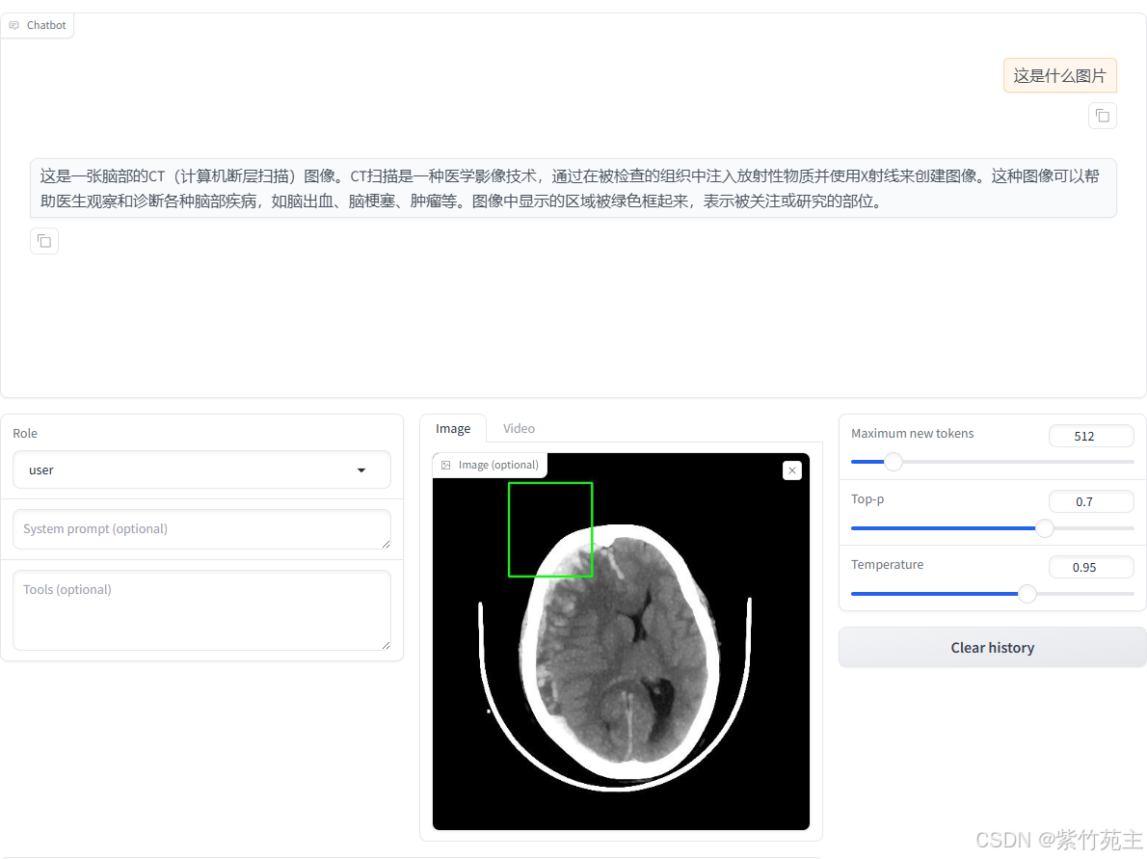Edit the Maximum new tokens value 512

[1091, 436]
